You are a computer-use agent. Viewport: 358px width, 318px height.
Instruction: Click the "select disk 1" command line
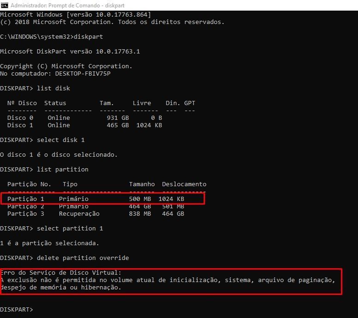(42, 140)
